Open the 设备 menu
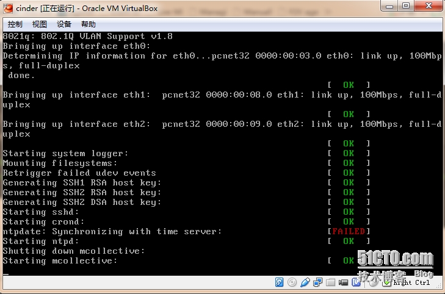The height and width of the screenshot is (294, 445). (64, 24)
